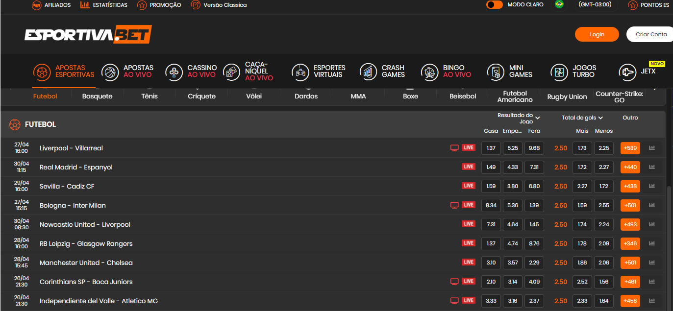Select the Brazil flag language icon

559,4
